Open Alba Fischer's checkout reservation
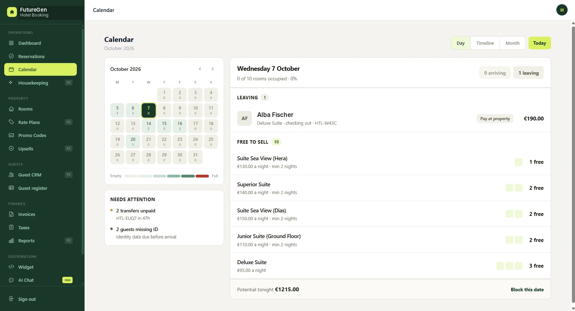The width and height of the screenshot is (575, 311). click(x=390, y=119)
